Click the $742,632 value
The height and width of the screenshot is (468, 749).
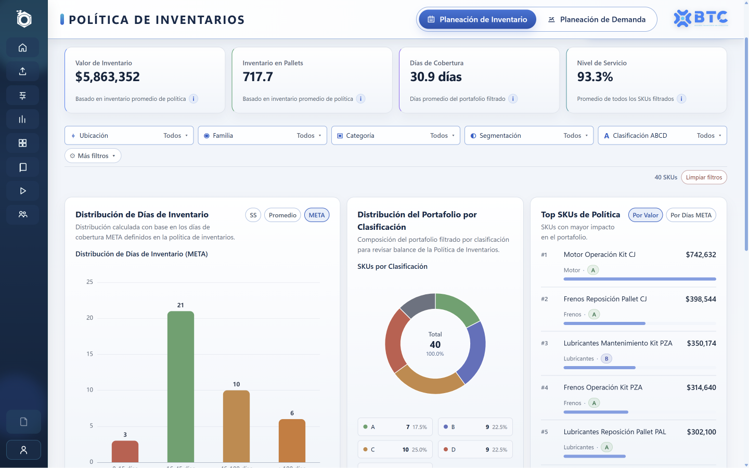pyautogui.click(x=701, y=255)
